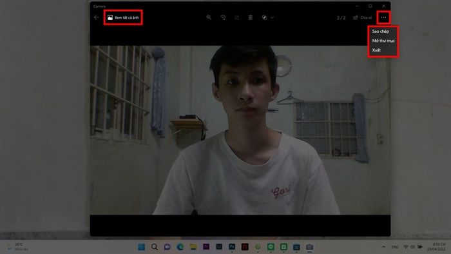Click the captured webcam photo
451x254 pixels.
(x=240, y=130)
